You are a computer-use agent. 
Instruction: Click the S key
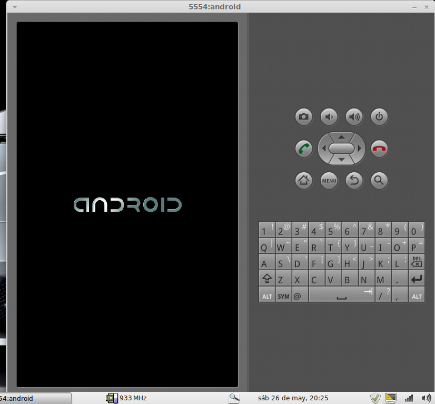click(x=283, y=262)
